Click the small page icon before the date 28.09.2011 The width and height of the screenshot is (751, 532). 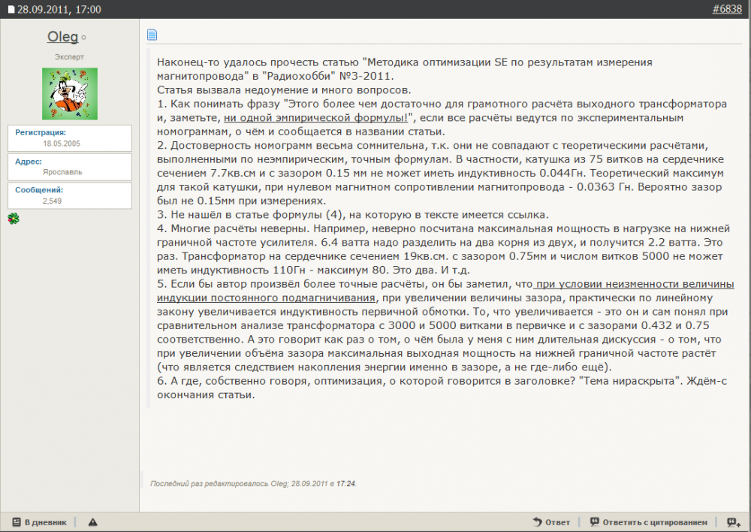tap(10, 7)
